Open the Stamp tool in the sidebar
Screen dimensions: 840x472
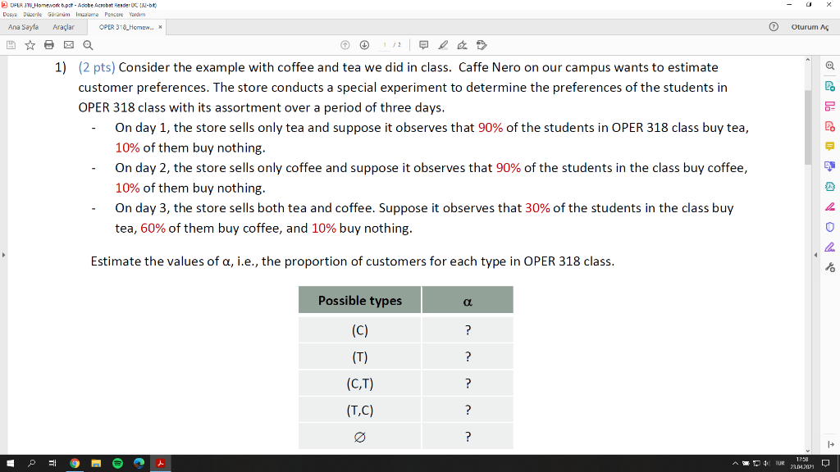click(830, 187)
